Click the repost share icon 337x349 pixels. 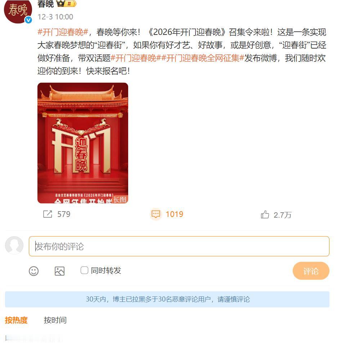click(x=48, y=214)
